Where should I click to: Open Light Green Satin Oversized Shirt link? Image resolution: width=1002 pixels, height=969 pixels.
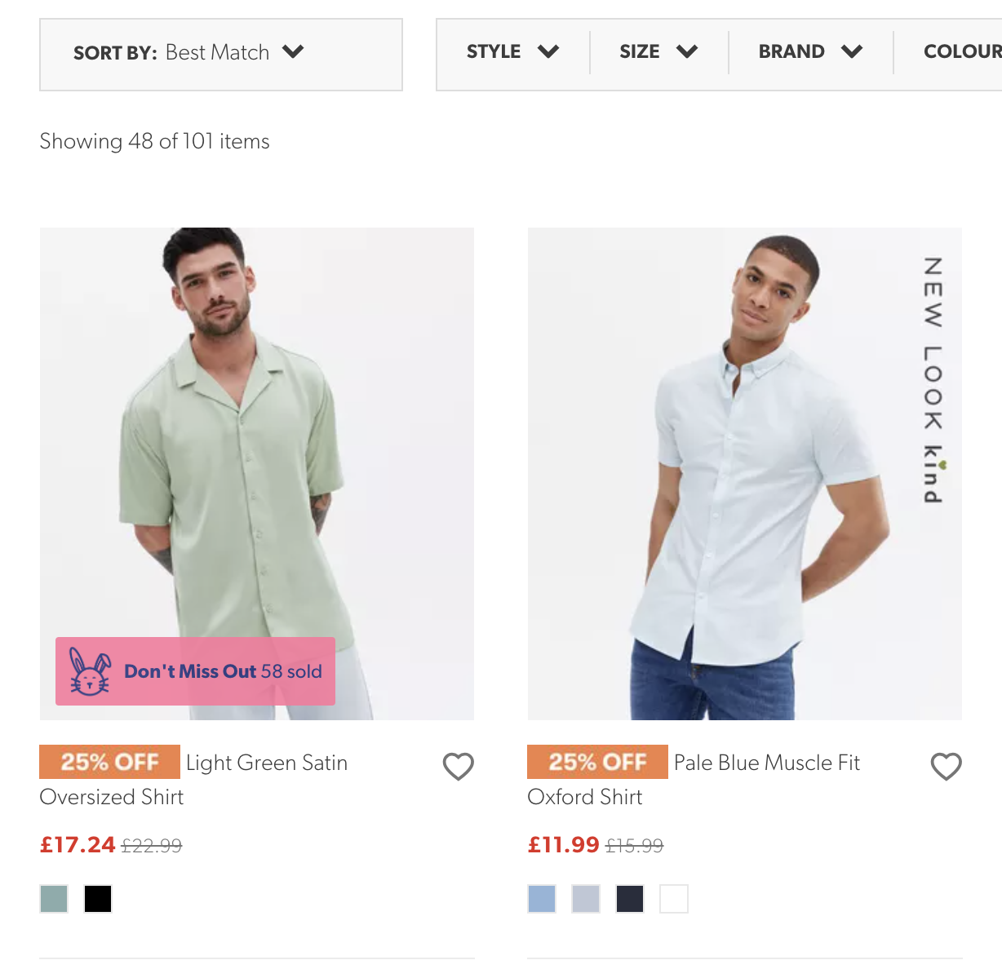[x=193, y=780]
